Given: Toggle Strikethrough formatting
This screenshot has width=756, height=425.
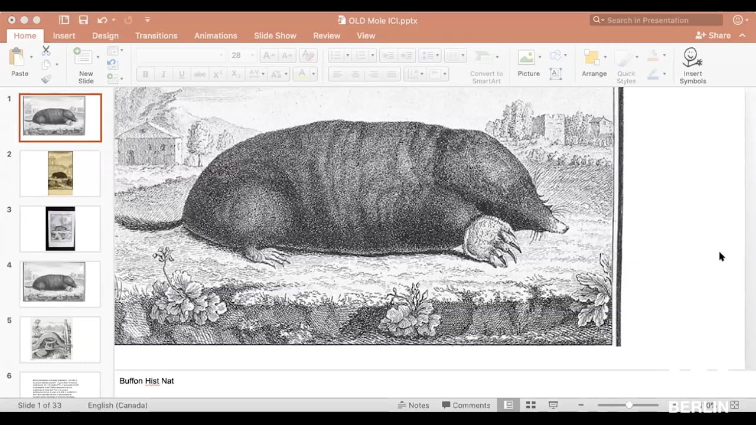Looking at the screenshot, I should tap(200, 74).
